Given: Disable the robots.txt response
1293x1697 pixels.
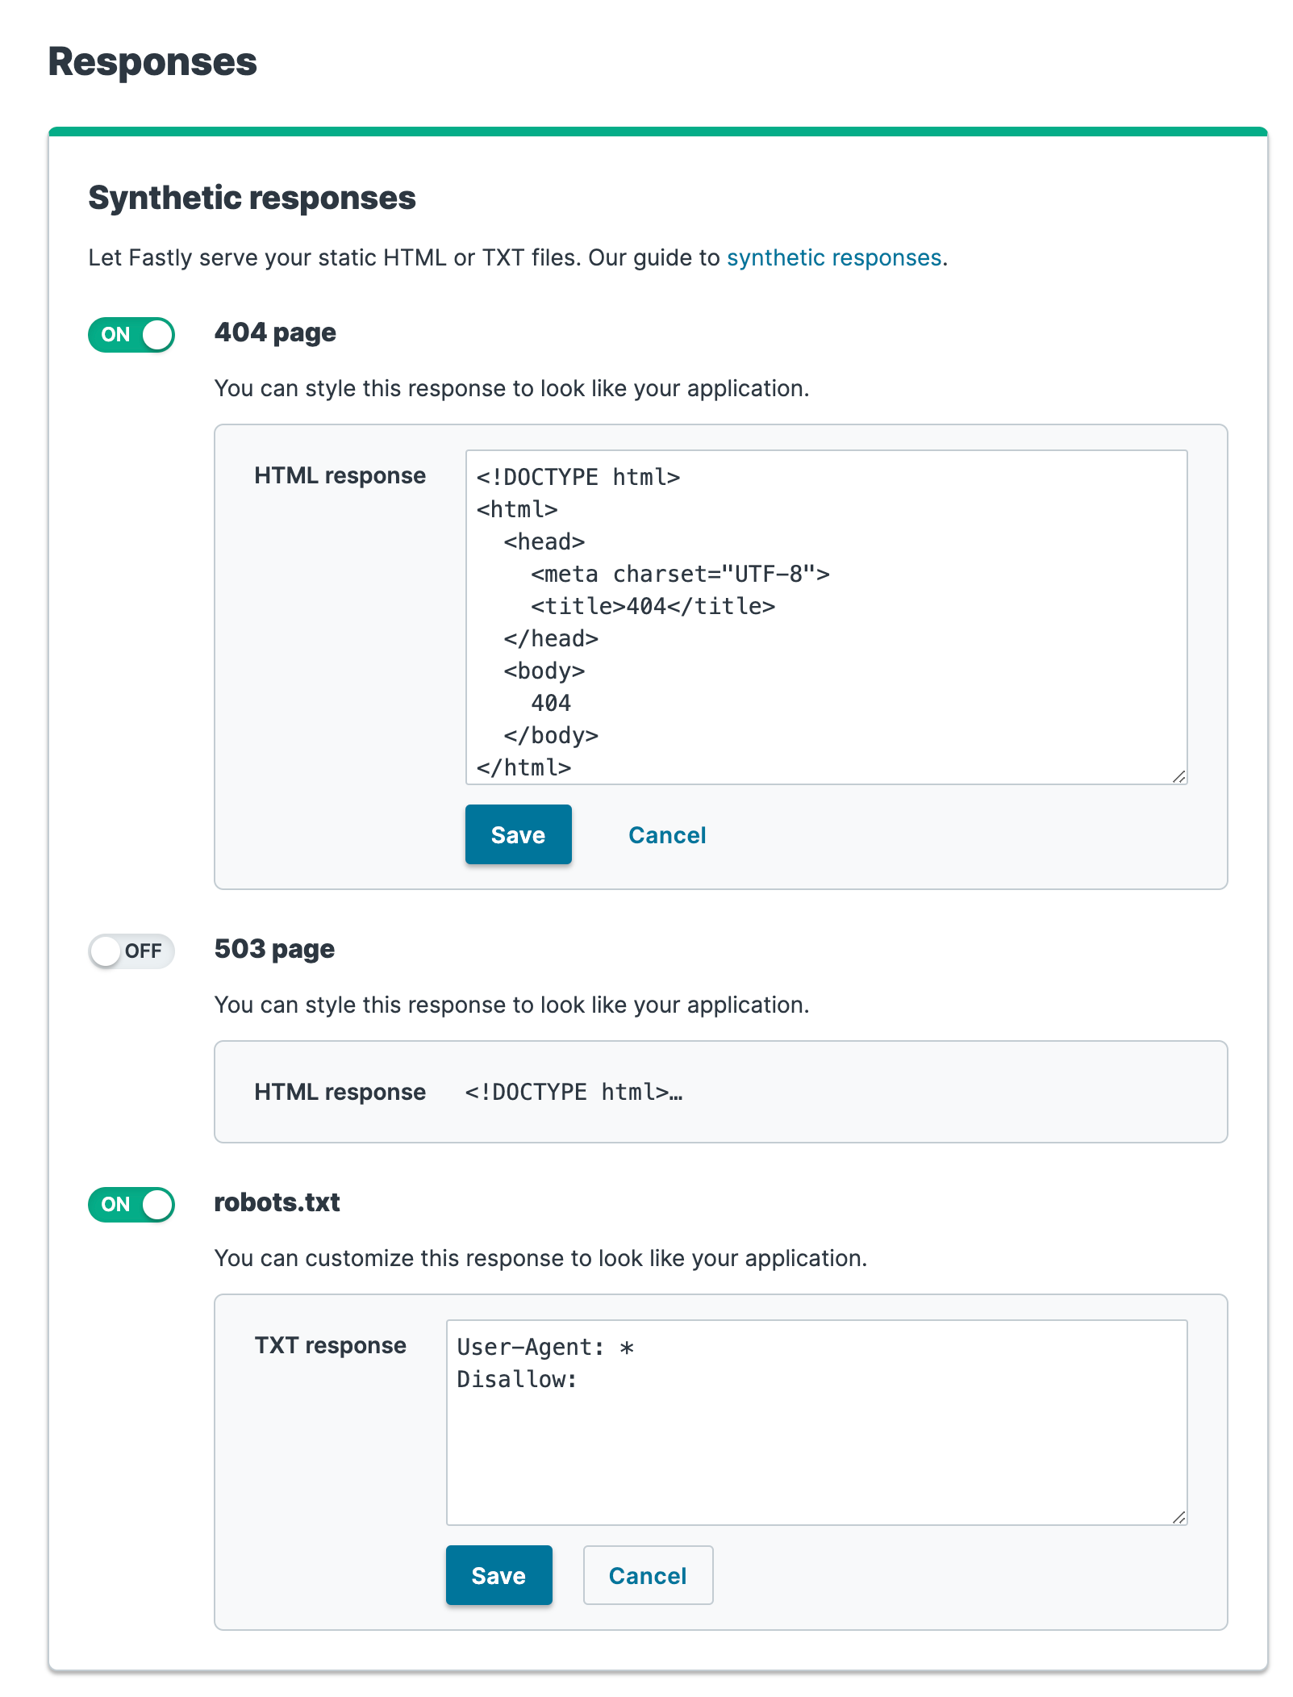Looking at the screenshot, I should click(x=131, y=1204).
